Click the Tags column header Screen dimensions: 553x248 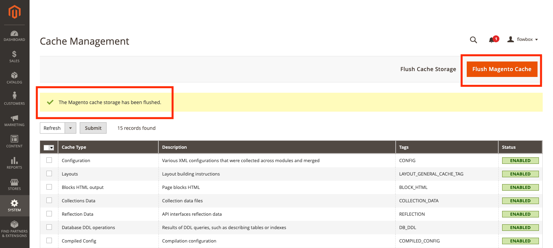(447, 147)
